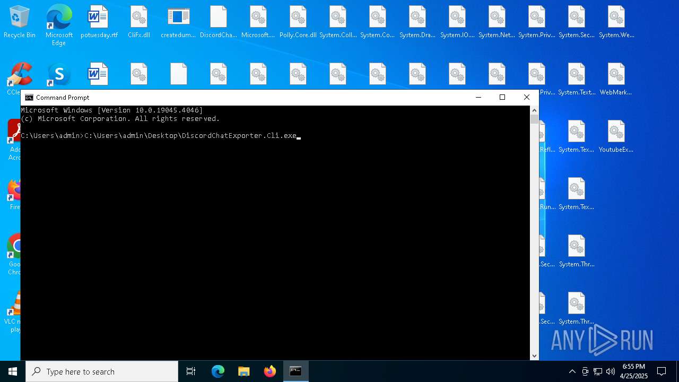Launch Firefox from the taskbar
Screen dimensions: 679x382
270,371
